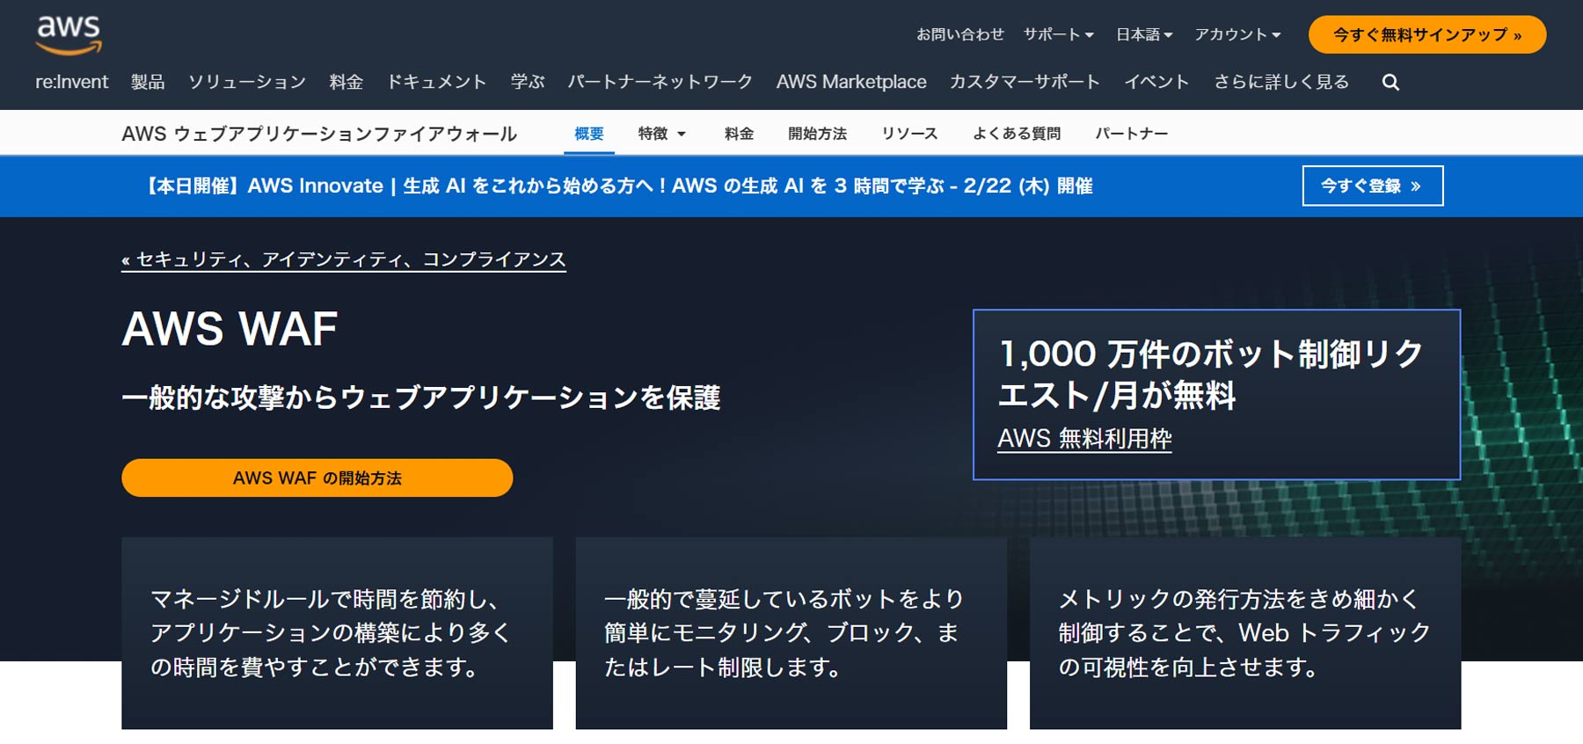This screenshot has height=744, width=1583.
Task: Click the 一般的で蔓延しているボット card
Action: coord(791,633)
